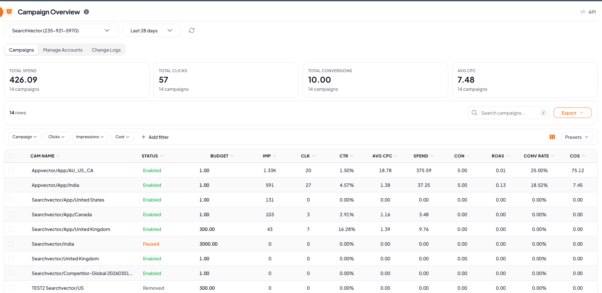The height and width of the screenshot is (293, 602).
Task: Click the orange Campaign Overview logo icon
Action: tap(9, 12)
